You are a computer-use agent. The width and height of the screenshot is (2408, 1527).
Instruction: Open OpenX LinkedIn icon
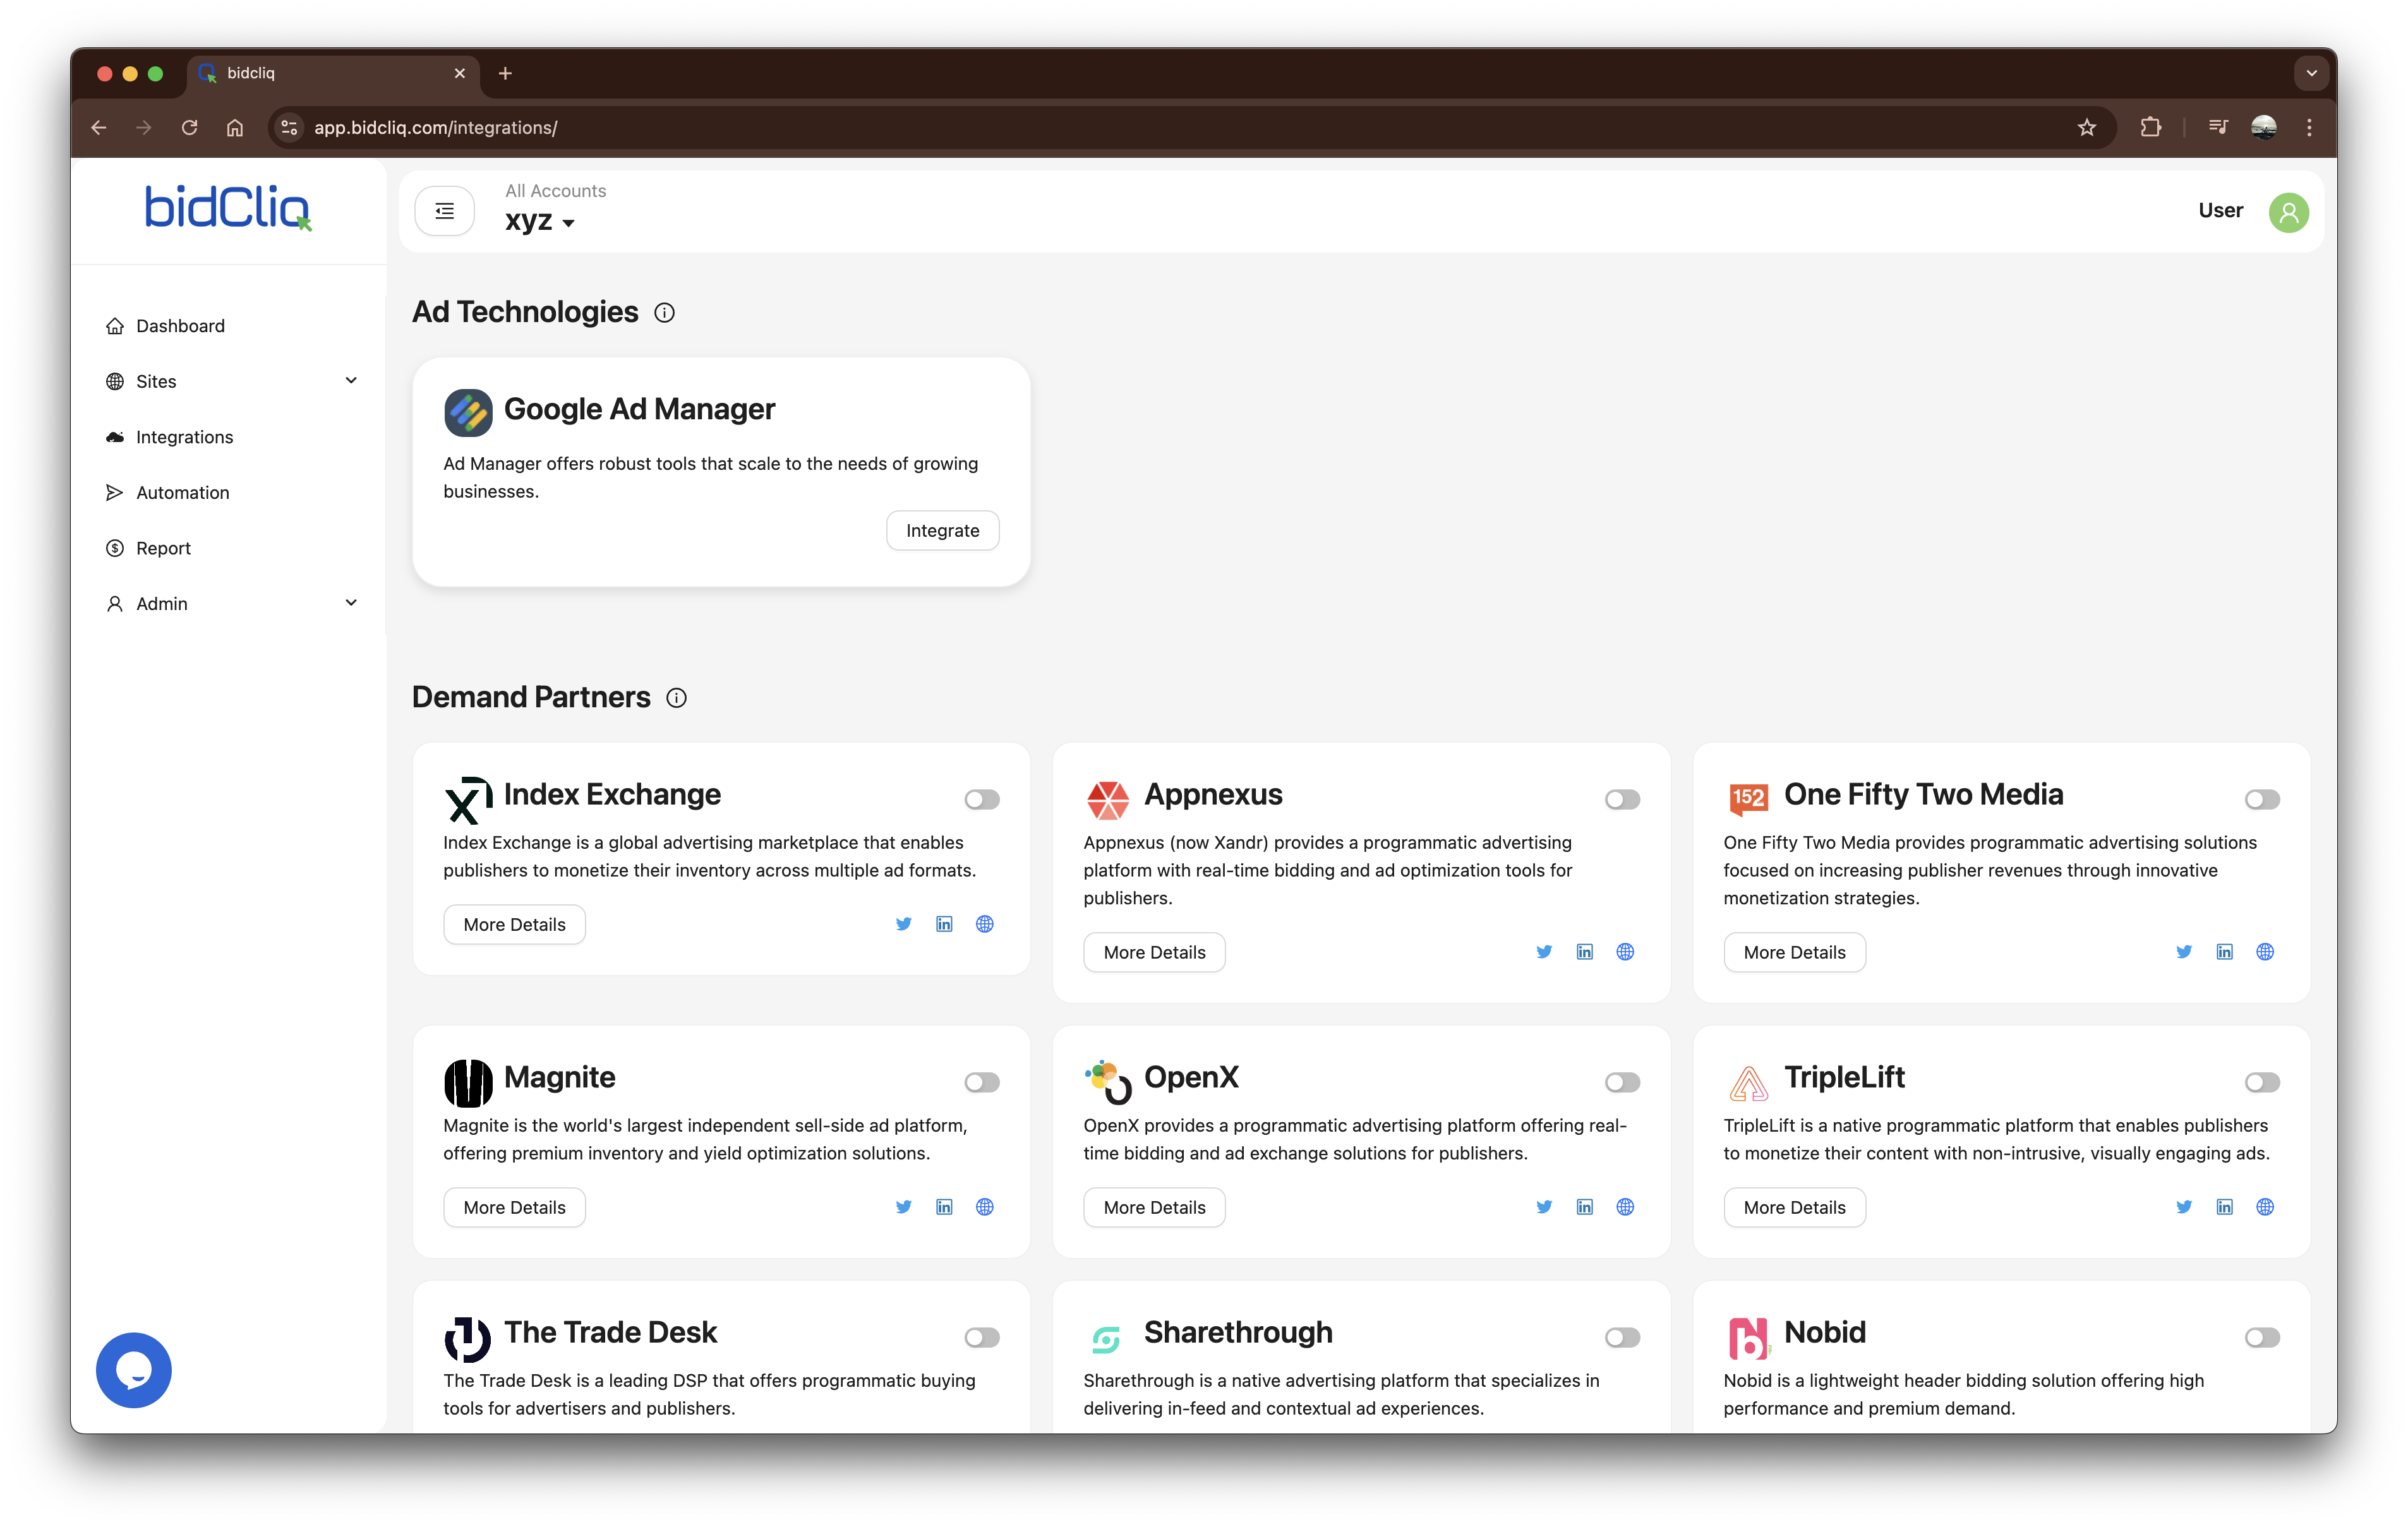(1585, 1207)
